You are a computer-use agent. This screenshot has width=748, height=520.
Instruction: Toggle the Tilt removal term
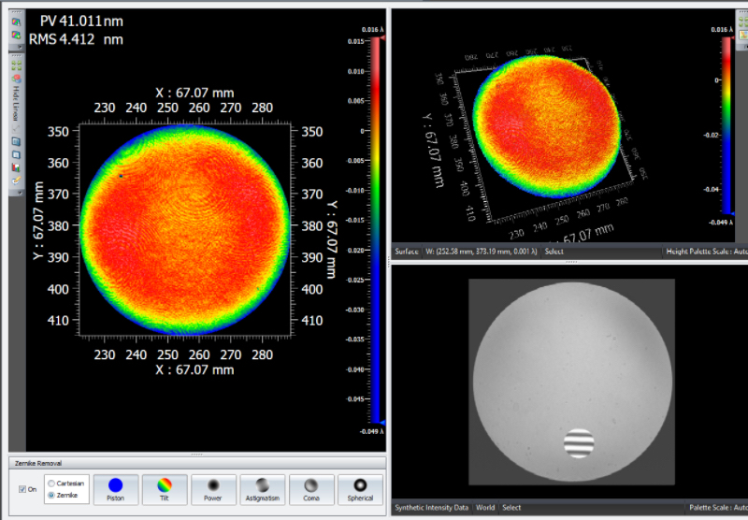pos(165,489)
